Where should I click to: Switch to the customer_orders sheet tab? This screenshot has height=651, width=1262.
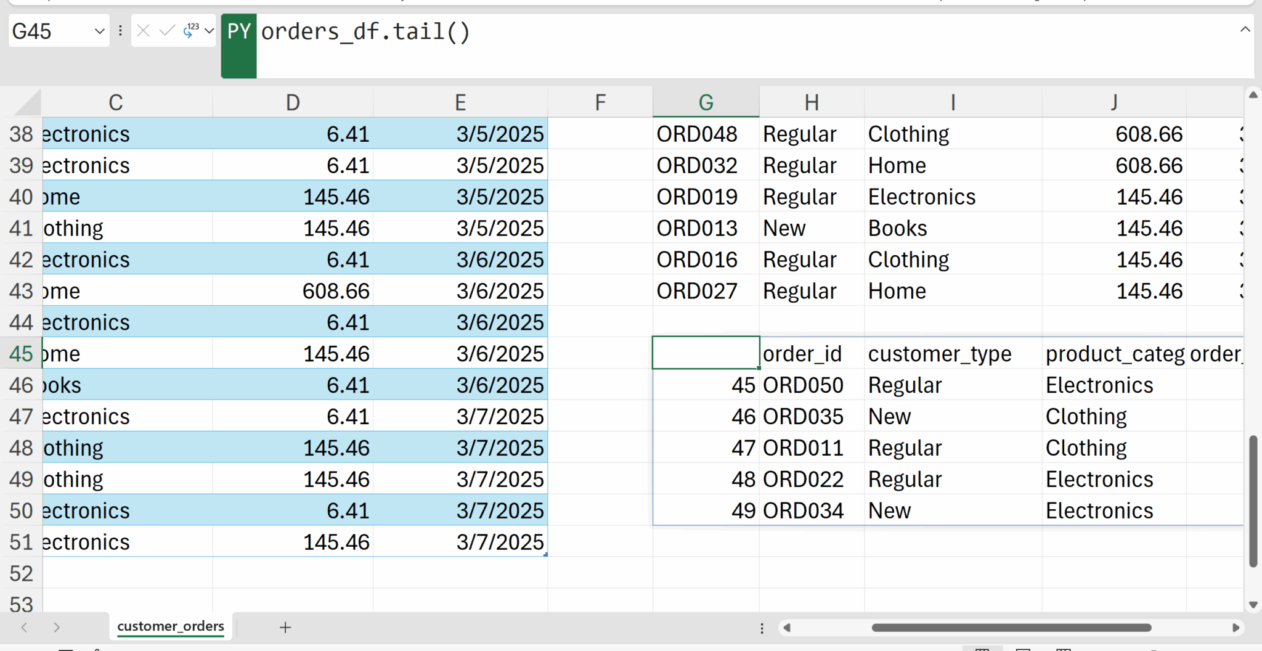click(171, 626)
